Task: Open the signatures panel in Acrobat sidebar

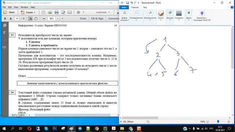Action: pyautogui.click(x=5, y=48)
